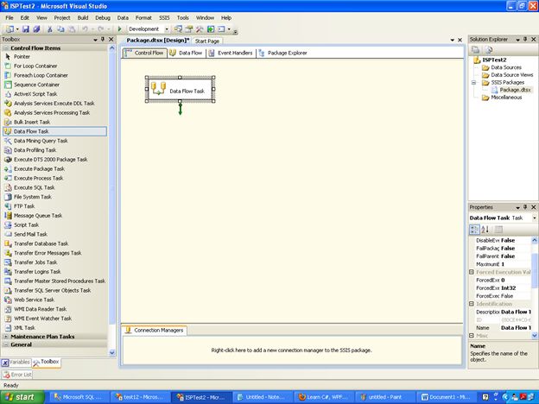Image resolution: width=539 pixels, height=404 pixels.
Task: Switch to Event Handlers tab
Action: [x=231, y=53]
